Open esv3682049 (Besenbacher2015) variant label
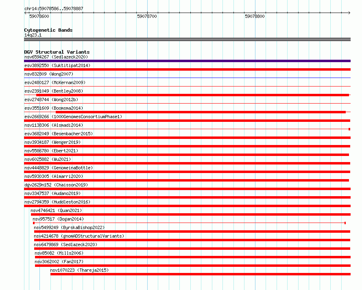The height and width of the screenshot is (290, 362). (59, 134)
